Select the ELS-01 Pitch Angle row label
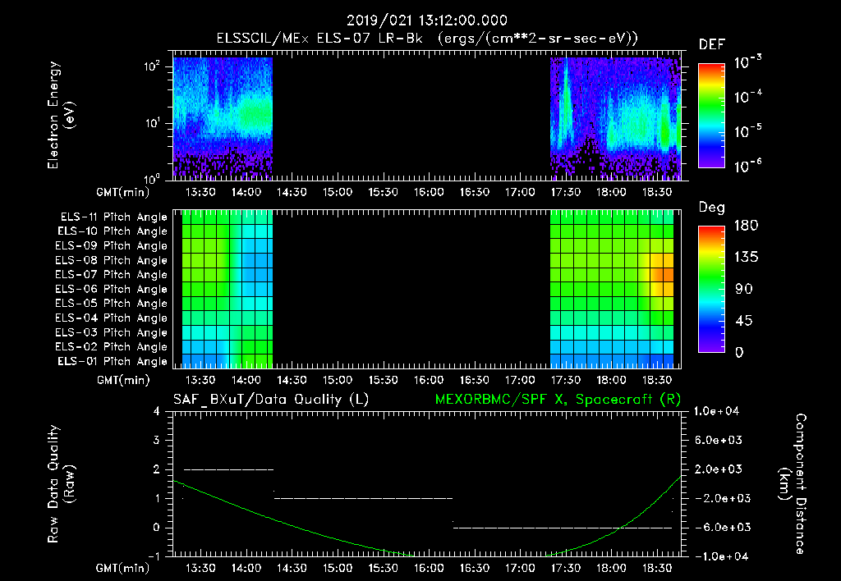 click(x=113, y=361)
